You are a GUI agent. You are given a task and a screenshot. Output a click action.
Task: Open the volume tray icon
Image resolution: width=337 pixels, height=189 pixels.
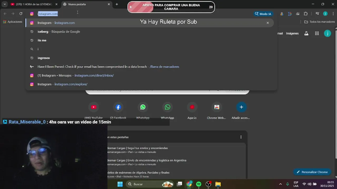[x=309, y=184]
